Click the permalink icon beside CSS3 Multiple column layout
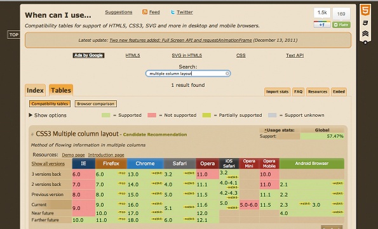The image size is (378, 229). pyautogui.click(x=32, y=134)
